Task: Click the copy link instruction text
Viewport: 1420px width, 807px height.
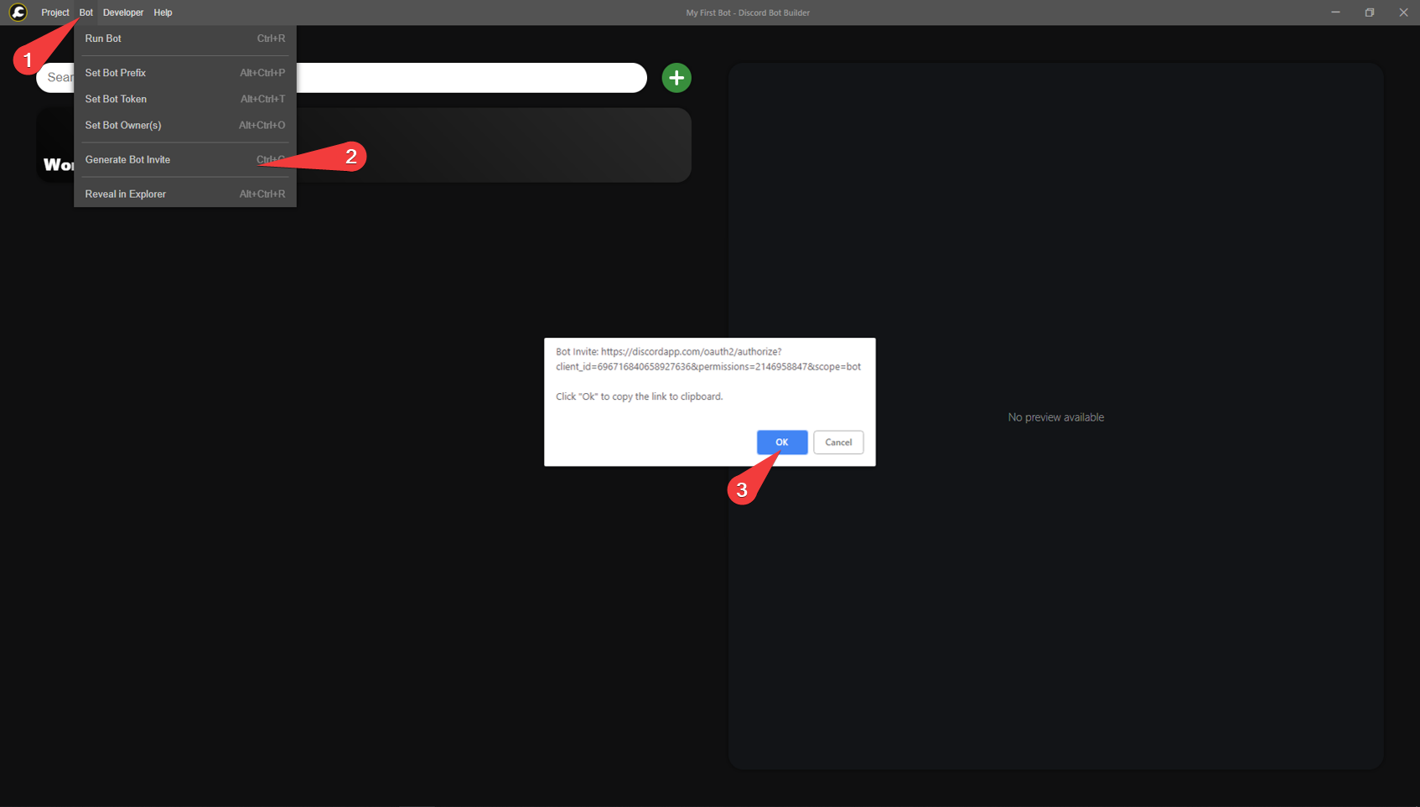Action: 640,396
